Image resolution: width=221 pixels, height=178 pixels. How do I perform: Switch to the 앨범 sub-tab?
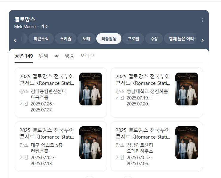44,56
